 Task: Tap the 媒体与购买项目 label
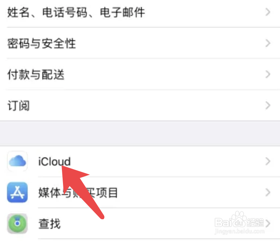point(78,193)
